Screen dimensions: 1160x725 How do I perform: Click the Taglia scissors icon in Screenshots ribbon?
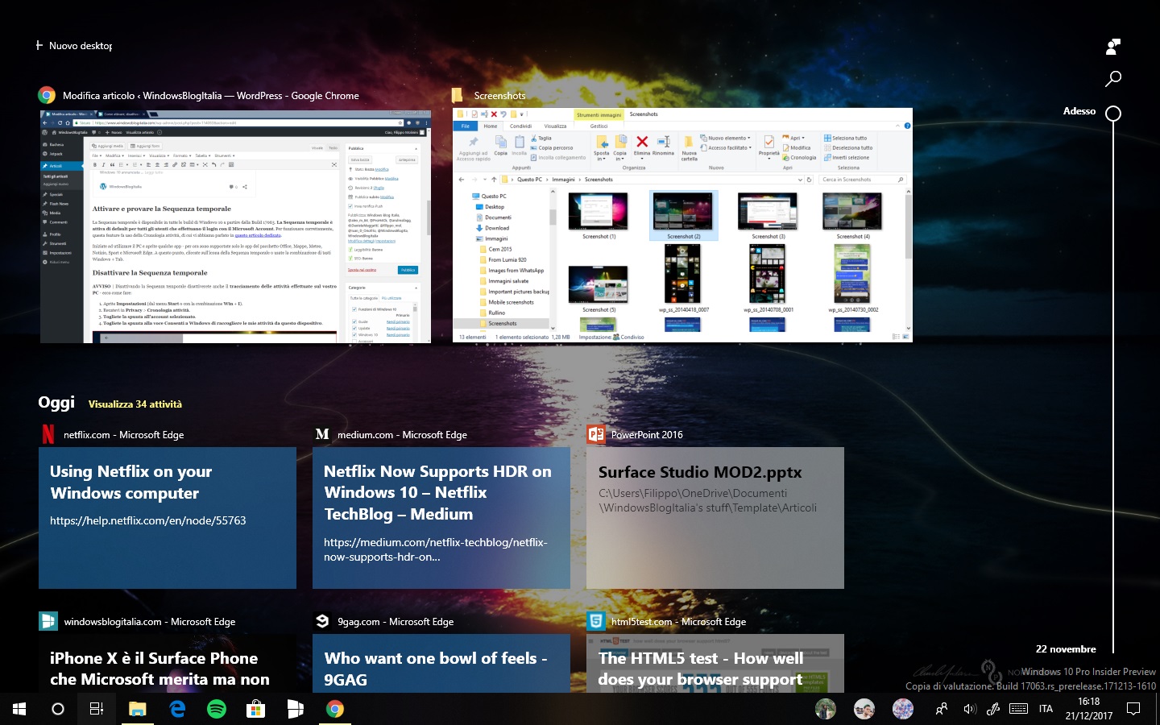tap(534, 138)
